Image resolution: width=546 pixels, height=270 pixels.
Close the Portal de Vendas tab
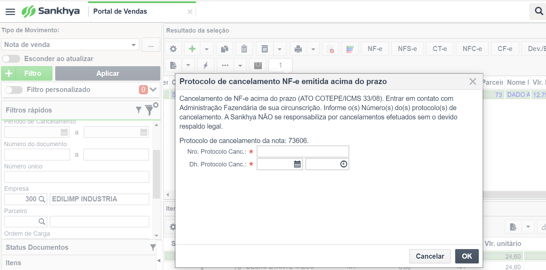click(x=190, y=12)
